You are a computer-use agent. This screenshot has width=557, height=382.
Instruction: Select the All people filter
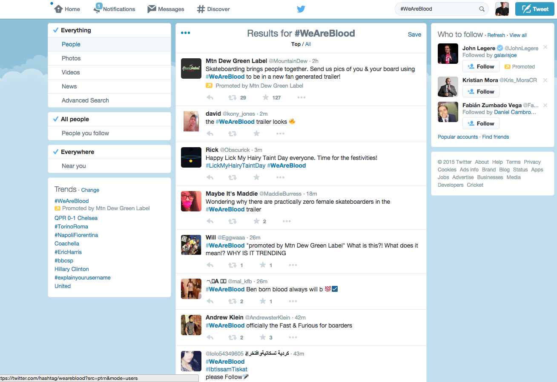(x=109, y=119)
